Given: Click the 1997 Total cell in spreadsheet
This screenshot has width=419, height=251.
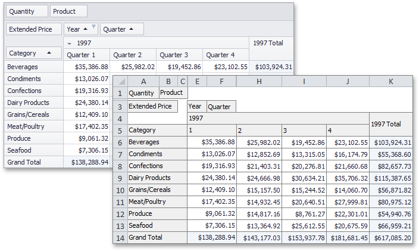Looking at the screenshot, I should pos(390,124).
